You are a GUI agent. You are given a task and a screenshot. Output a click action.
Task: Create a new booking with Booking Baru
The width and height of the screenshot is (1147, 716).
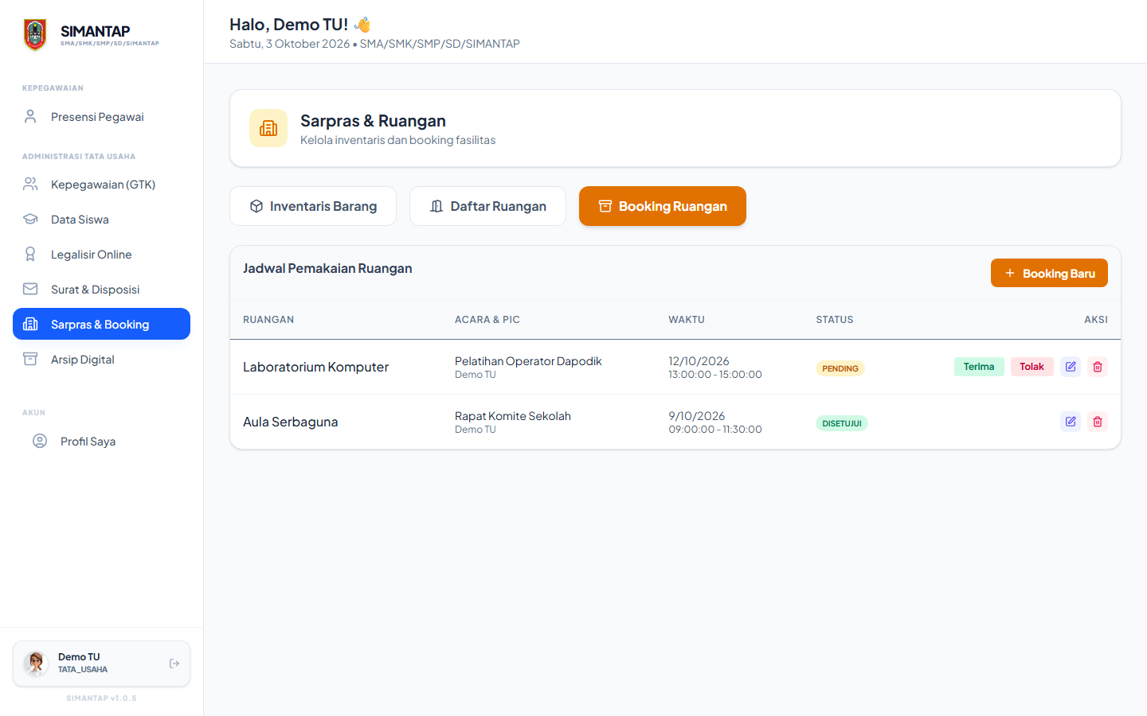[1049, 273]
